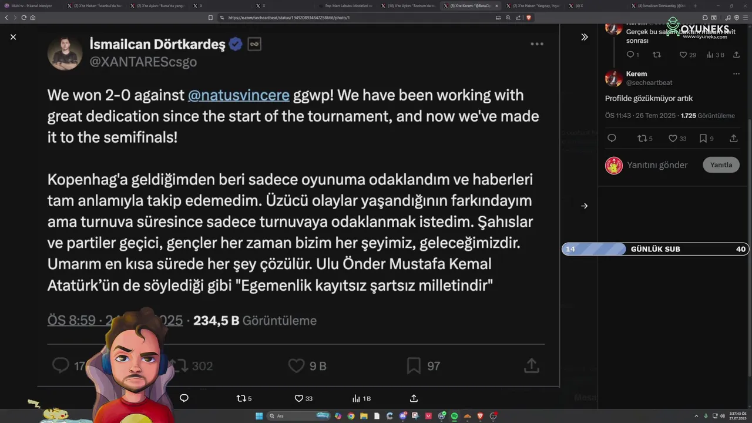Open the three-dot menu on Kerem's reply
The width and height of the screenshot is (752, 423).
[x=736, y=74]
